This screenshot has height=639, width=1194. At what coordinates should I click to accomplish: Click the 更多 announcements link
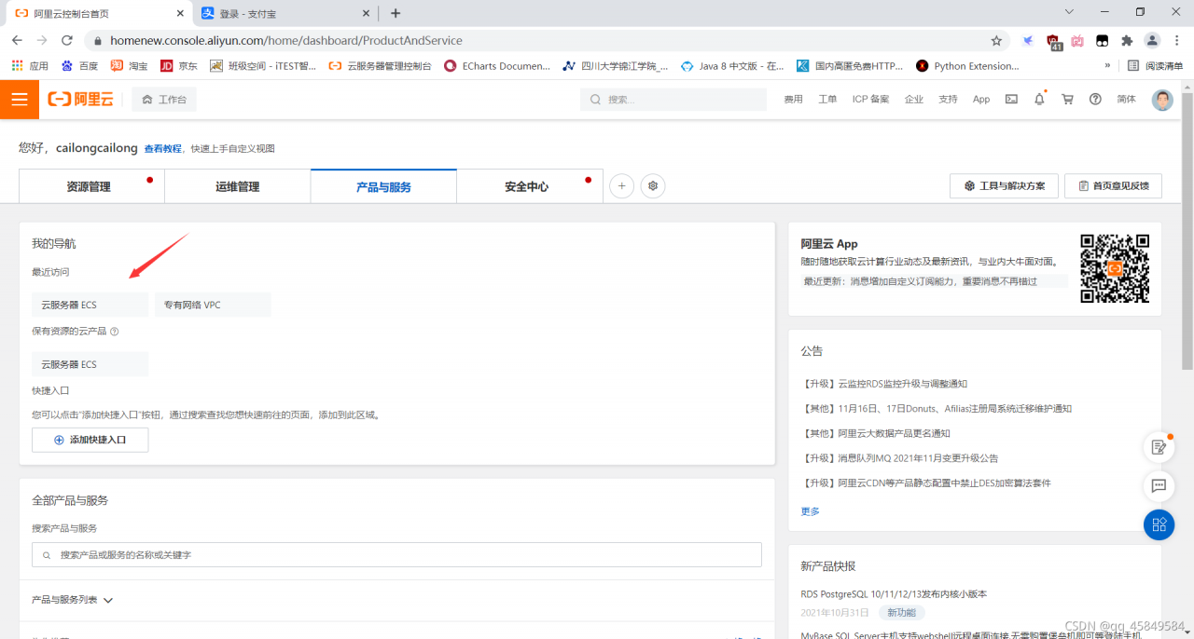pyautogui.click(x=810, y=511)
